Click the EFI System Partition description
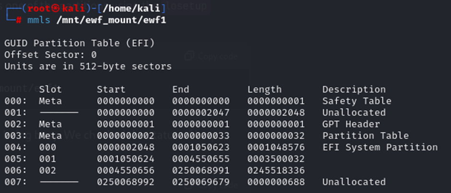The image size is (451, 193). tap(380, 148)
